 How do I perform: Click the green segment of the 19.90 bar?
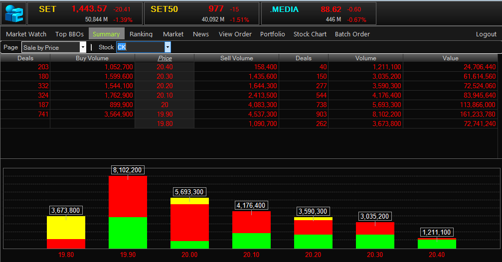tap(128, 233)
